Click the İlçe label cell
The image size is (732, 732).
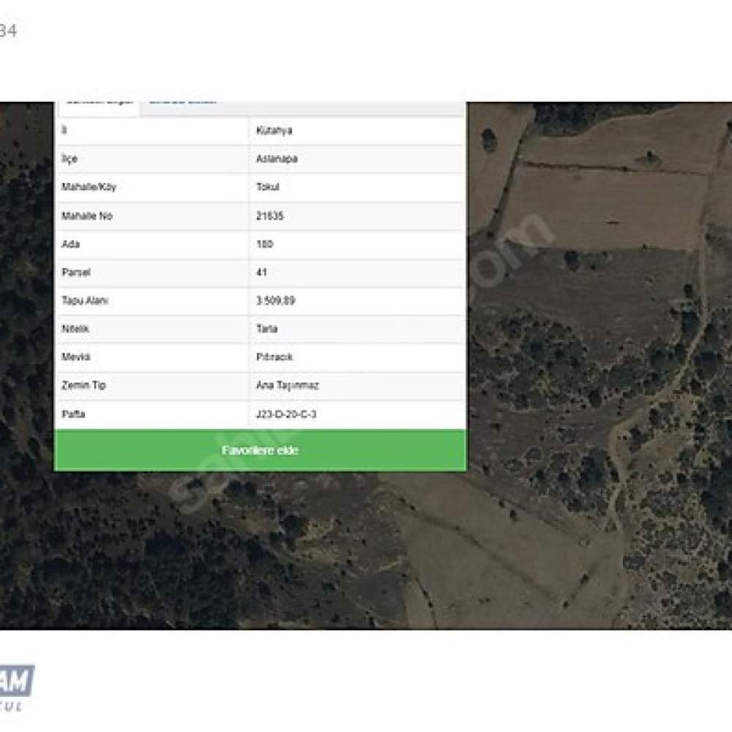pyautogui.click(x=70, y=159)
